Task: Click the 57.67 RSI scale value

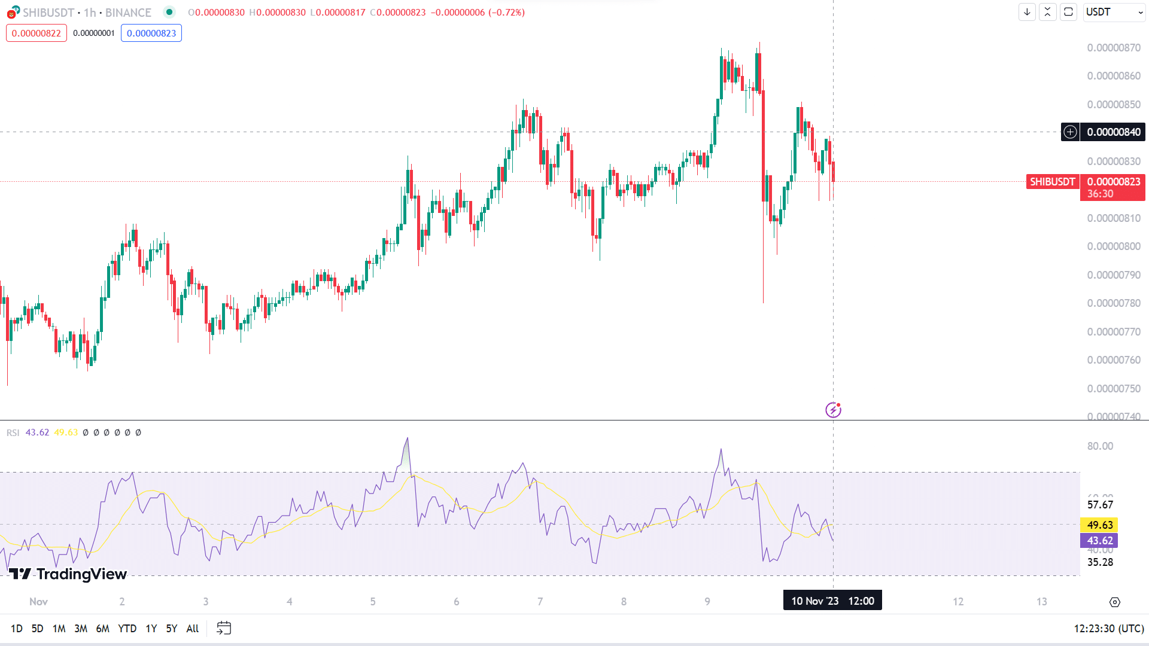Action: (1100, 505)
